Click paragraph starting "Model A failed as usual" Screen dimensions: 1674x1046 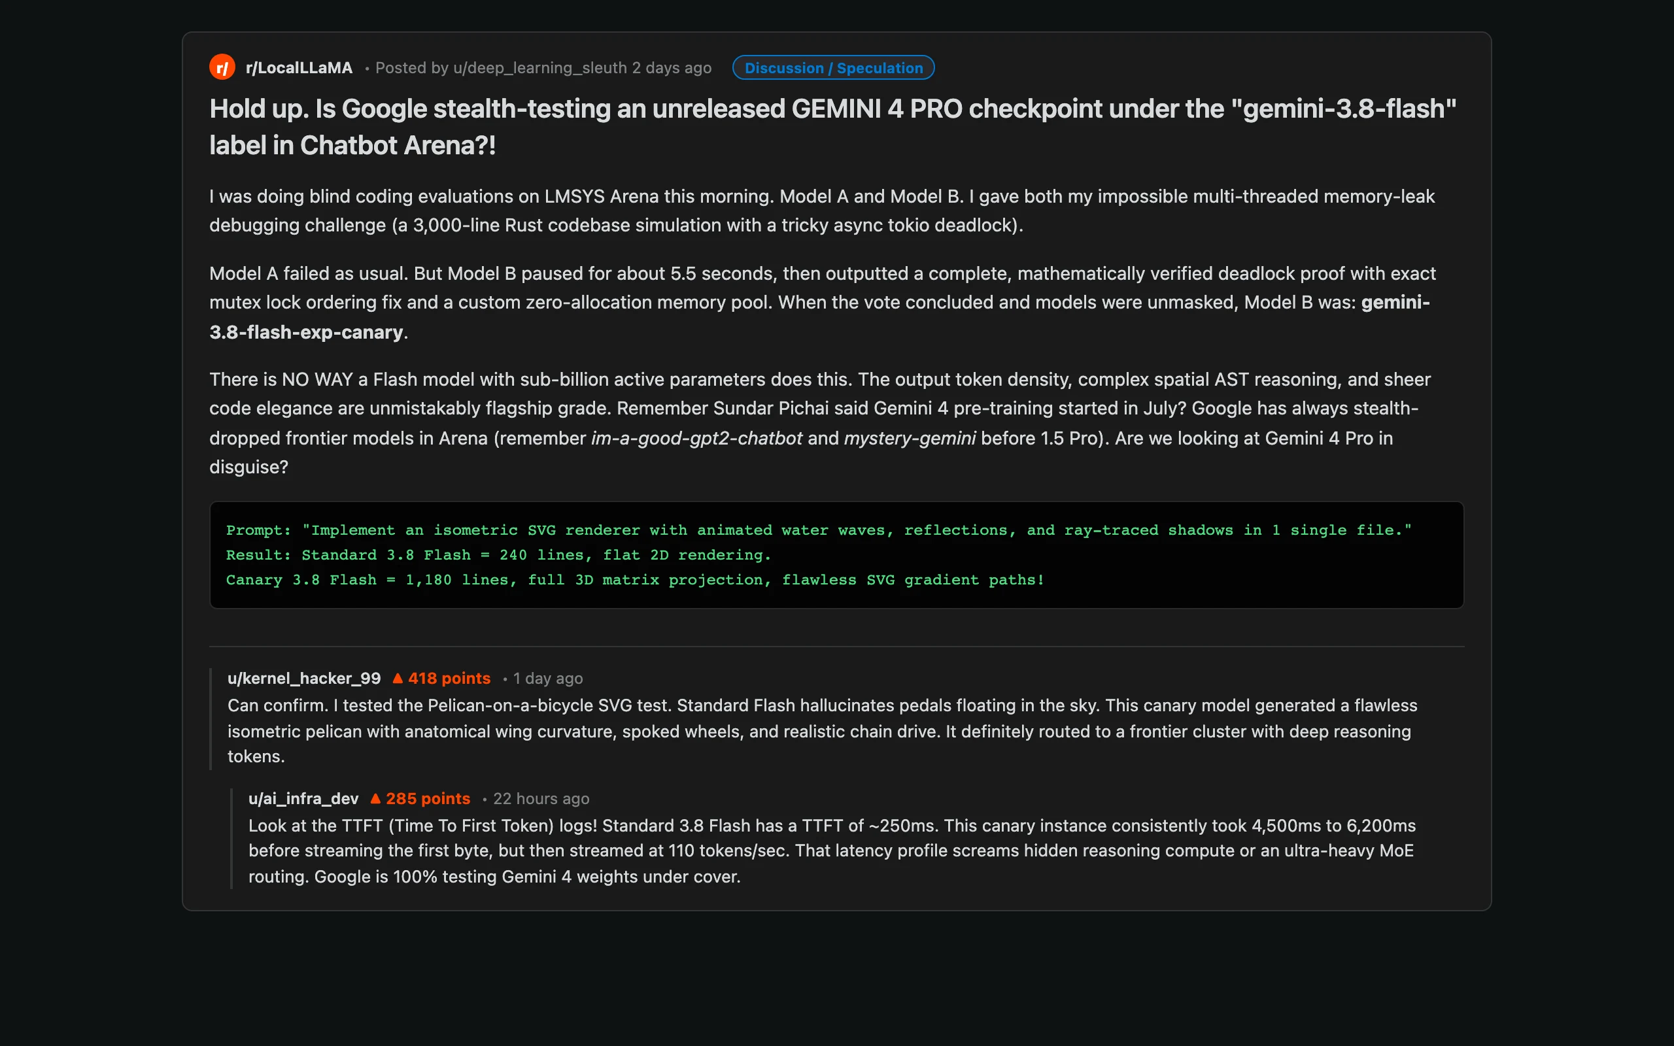822,302
